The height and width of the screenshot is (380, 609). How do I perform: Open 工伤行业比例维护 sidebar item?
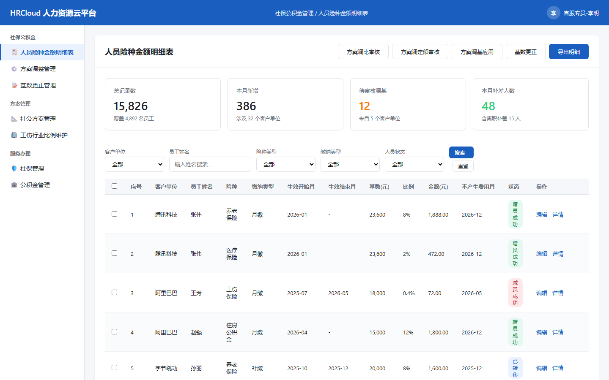42,135
